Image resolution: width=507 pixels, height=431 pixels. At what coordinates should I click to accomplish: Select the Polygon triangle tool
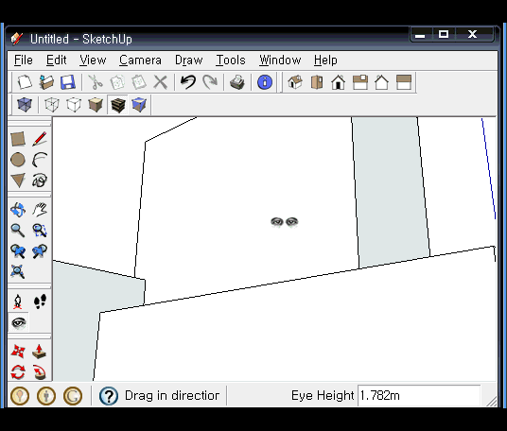[18, 181]
